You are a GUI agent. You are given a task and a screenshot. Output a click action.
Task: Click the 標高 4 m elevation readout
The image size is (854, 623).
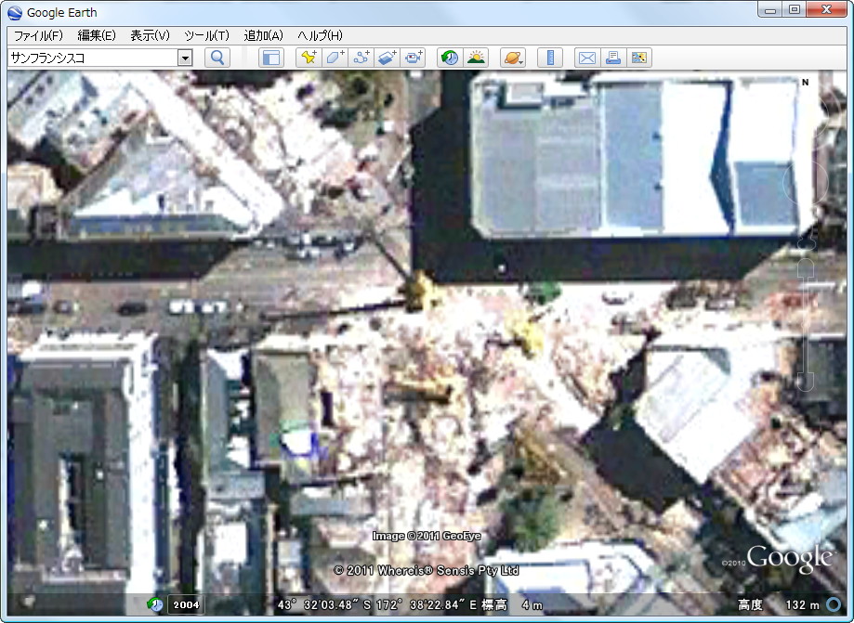(x=513, y=604)
